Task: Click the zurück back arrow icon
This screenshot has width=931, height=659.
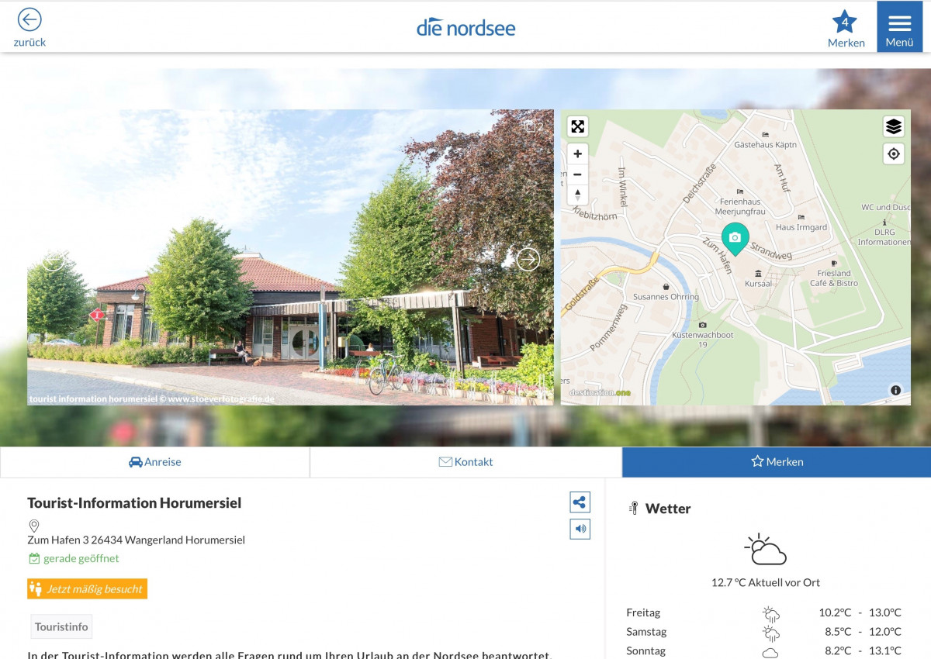Action: (x=29, y=20)
